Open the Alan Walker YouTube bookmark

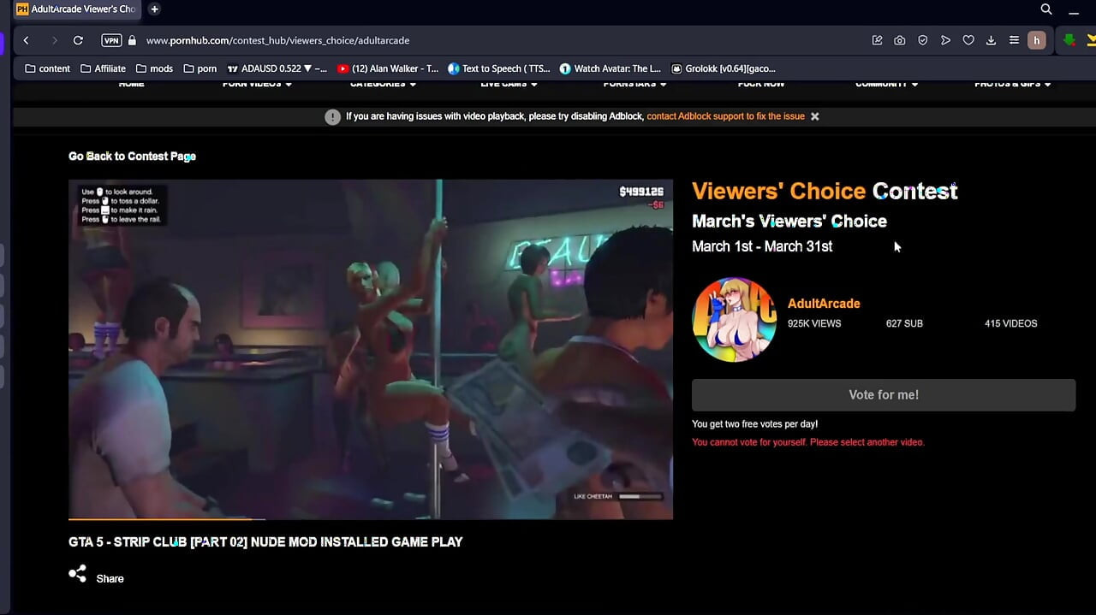point(388,68)
